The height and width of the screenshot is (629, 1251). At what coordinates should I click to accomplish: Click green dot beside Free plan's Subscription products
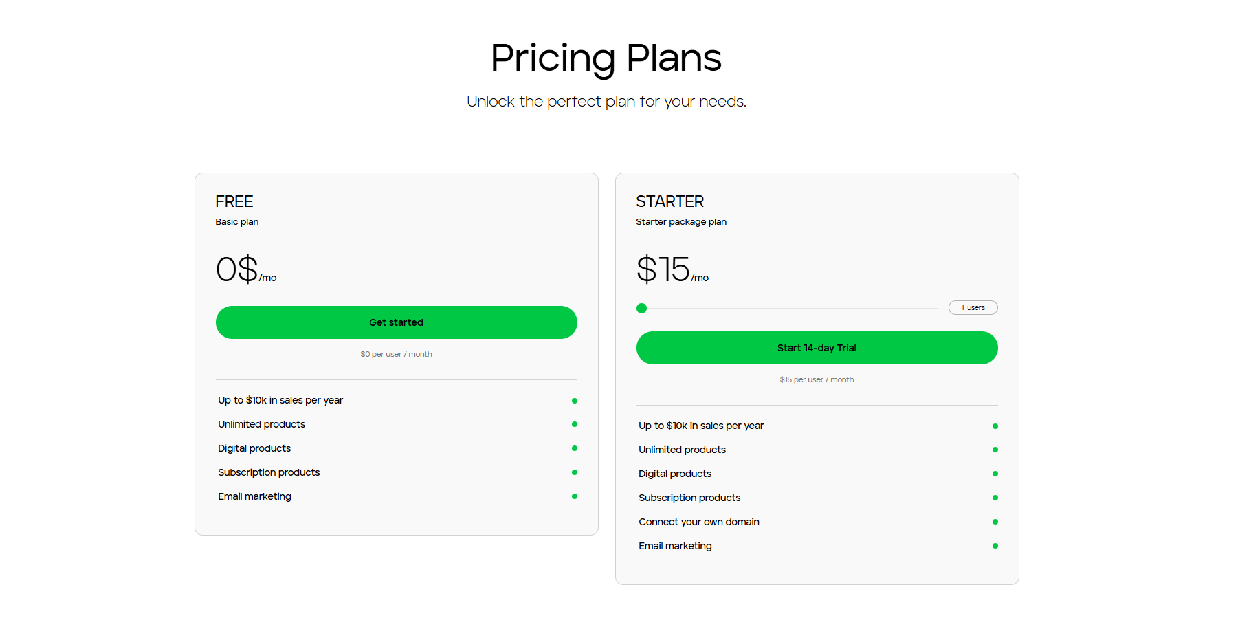click(x=575, y=472)
